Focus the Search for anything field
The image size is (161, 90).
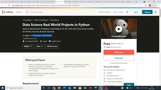pyautogui.click(x=60, y=12)
